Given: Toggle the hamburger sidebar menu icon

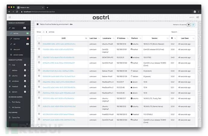Looking at the screenshot, I should 10,17.
